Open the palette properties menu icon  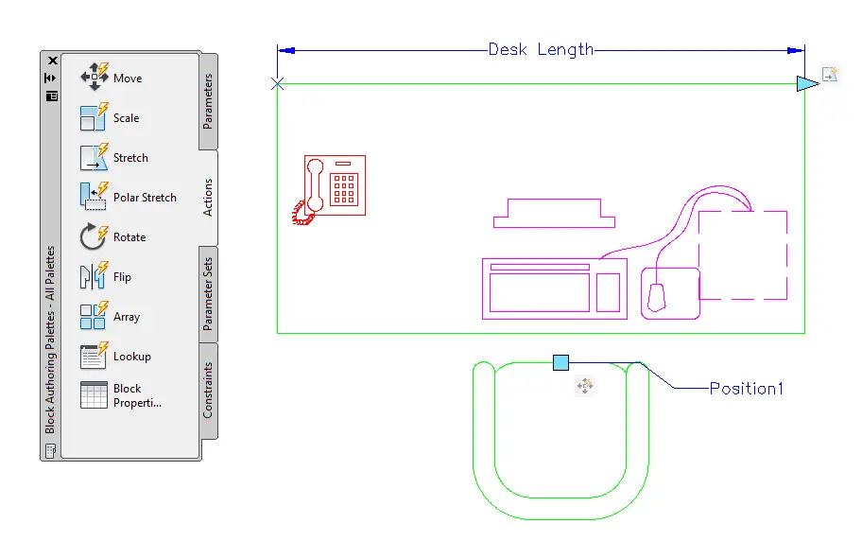coord(52,96)
